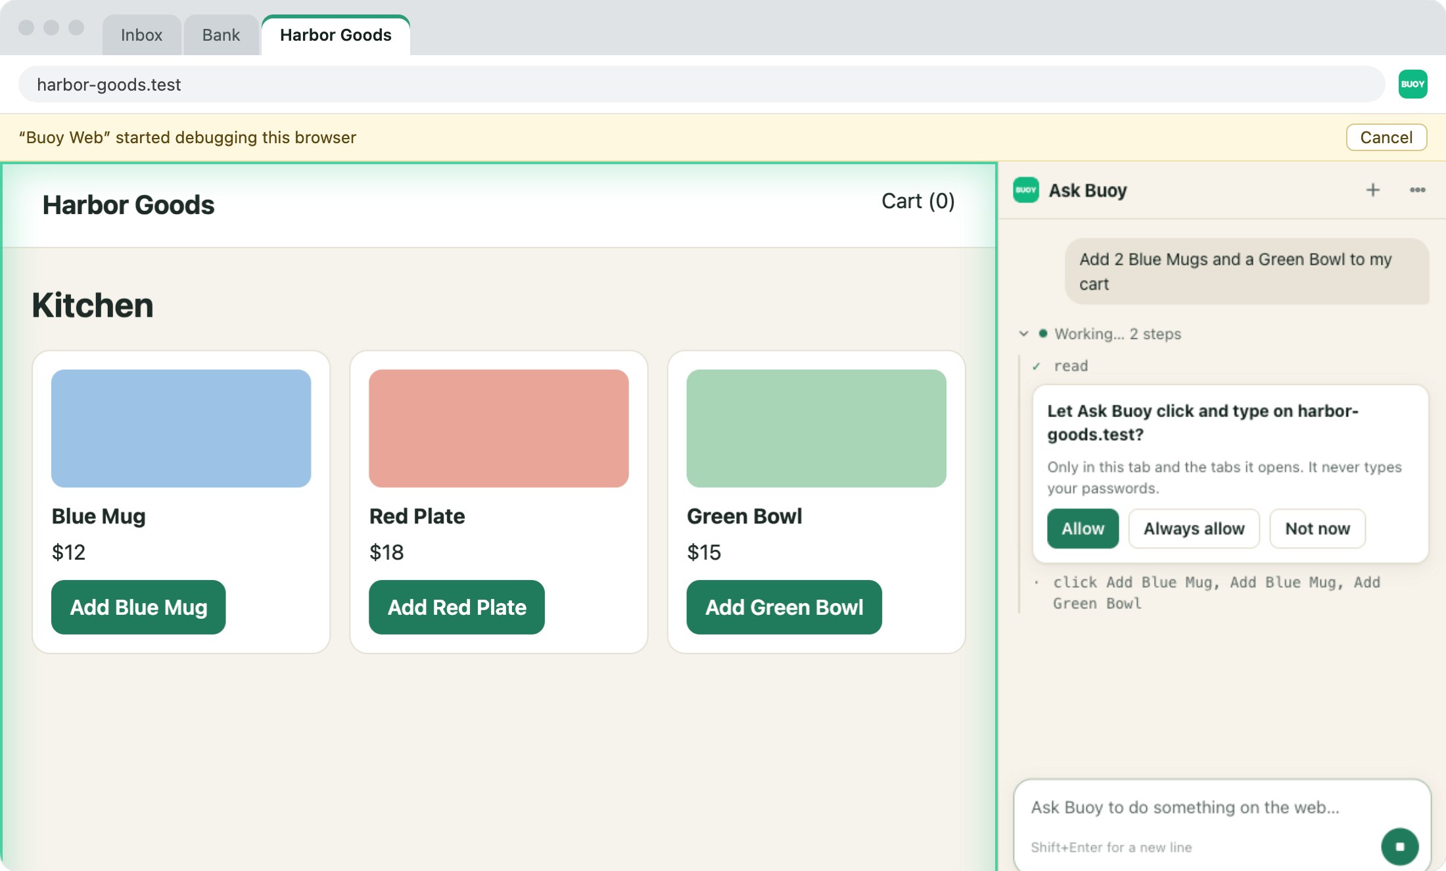Collapse the Working steps chevron
The width and height of the screenshot is (1446, 871).
tap(1023, 334)
